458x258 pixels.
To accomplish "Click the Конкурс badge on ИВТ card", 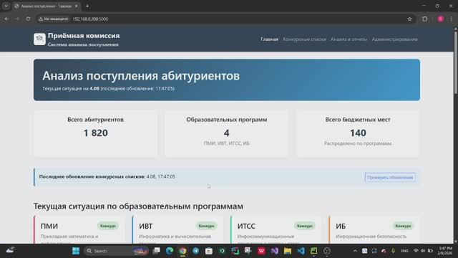I will tap(206, 226).
